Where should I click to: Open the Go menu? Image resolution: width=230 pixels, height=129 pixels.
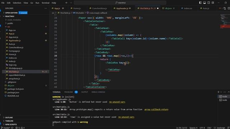[x=32, y=3]
